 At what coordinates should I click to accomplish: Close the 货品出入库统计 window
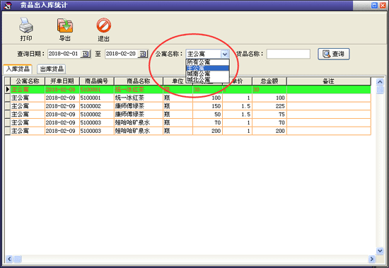(383, 5)
